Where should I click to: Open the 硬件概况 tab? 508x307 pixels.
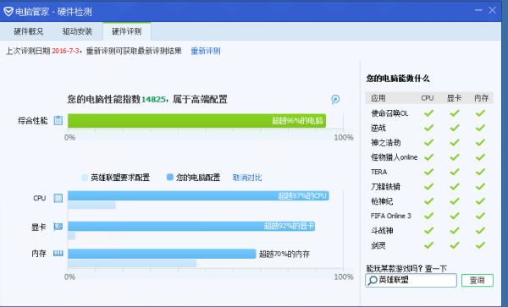pos(28,31)
